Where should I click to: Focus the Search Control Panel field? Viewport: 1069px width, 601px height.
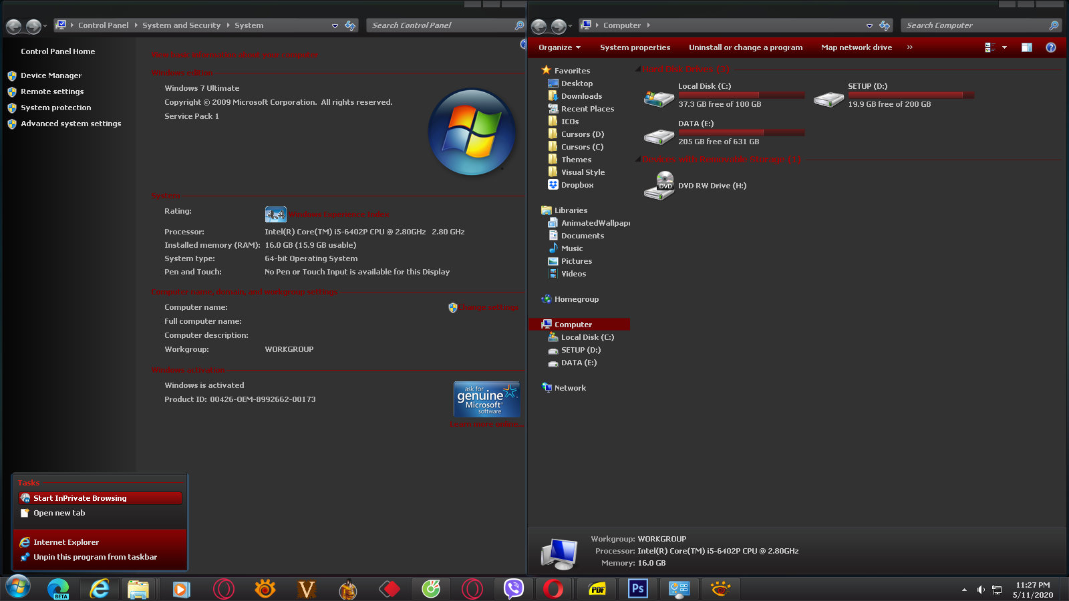click(441, 25)
